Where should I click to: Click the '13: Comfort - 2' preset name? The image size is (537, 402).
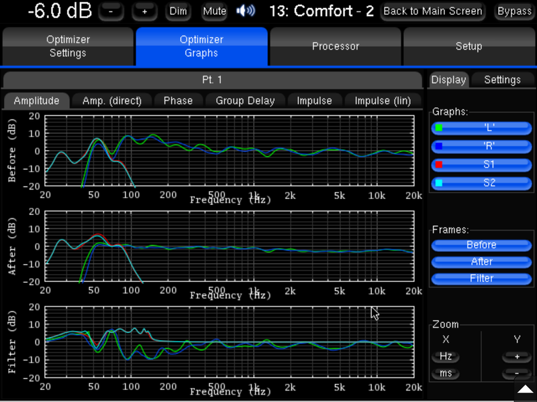(322, 11)
